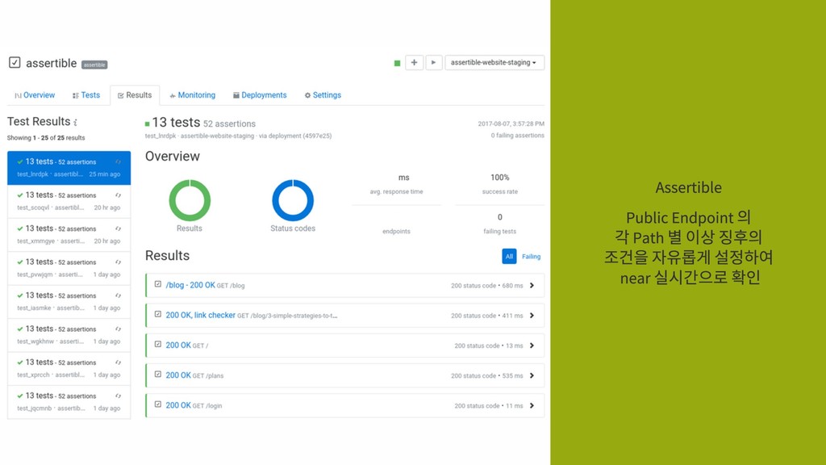Click the 100% success rate value
The height and width of the screenshot is (465, 826).
(500, 178)
